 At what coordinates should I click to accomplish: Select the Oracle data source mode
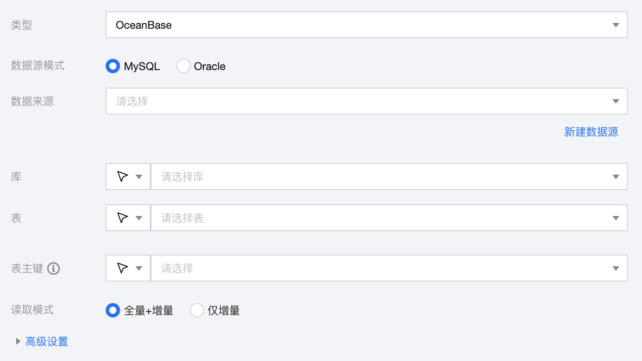coord(183,66)
